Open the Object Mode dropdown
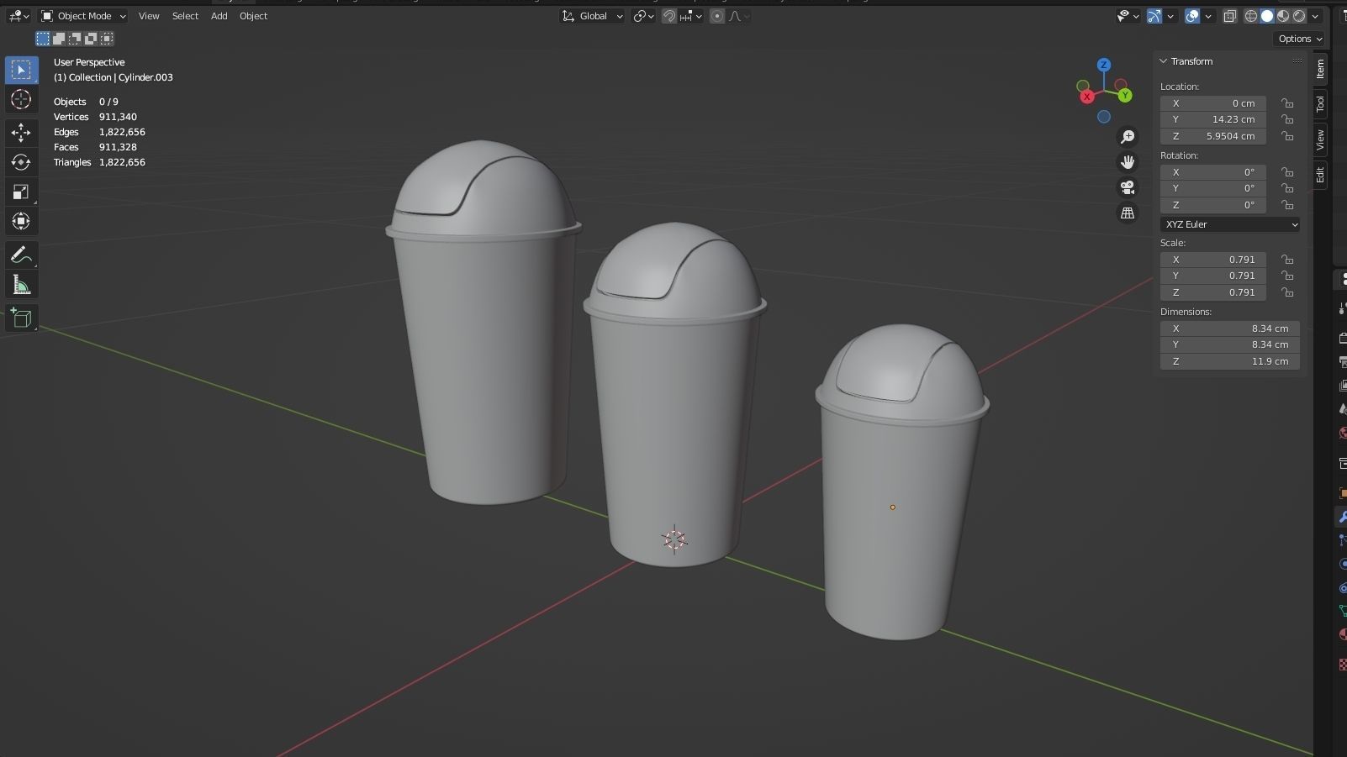The image size is (1347, 757). tap(83, 16)
